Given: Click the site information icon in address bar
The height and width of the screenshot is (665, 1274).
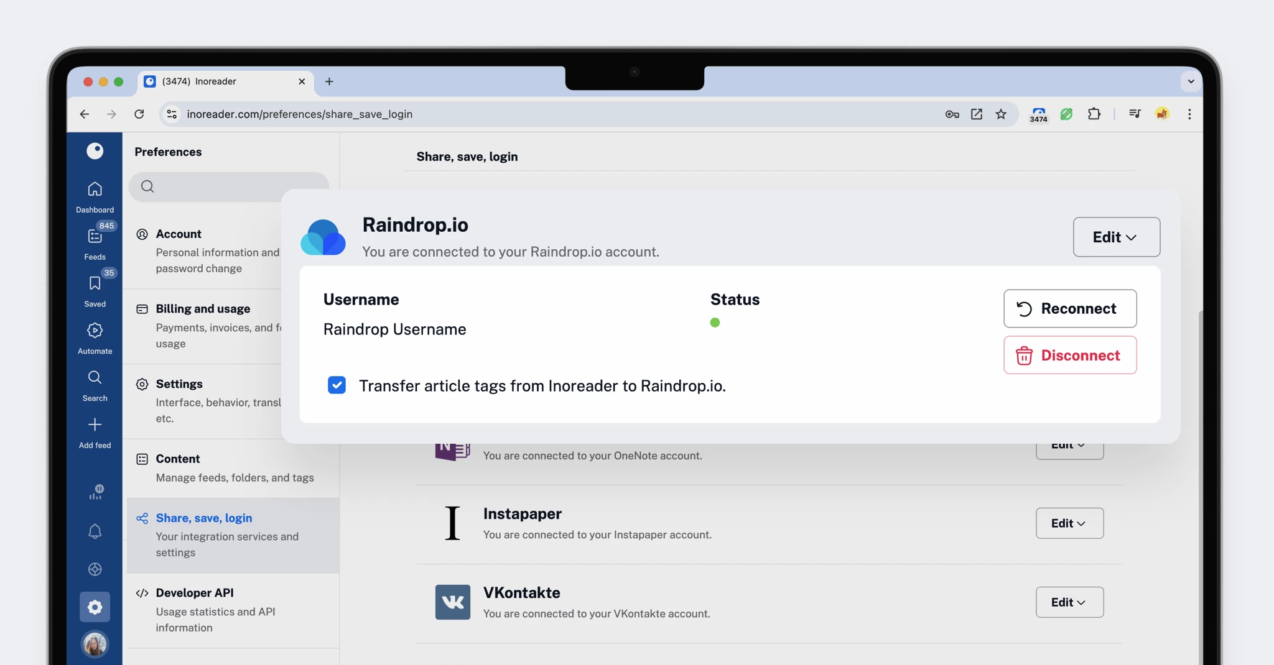Looking at the screenshot, I should (x=172, y=114).
